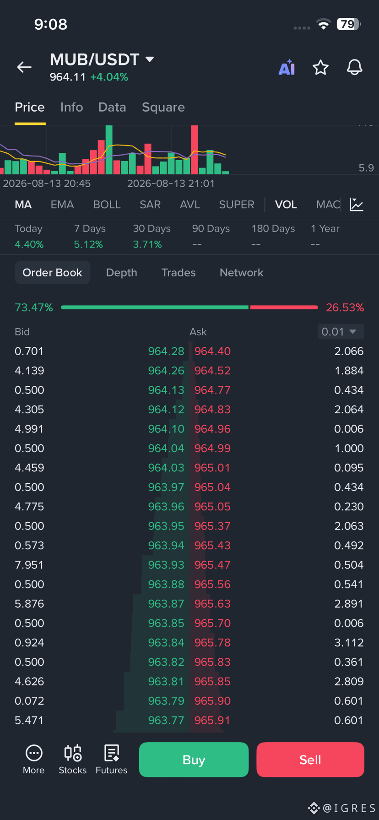The image size is (379, 820).
Task: Switch to the Price tab
Action: coord(30,107)
